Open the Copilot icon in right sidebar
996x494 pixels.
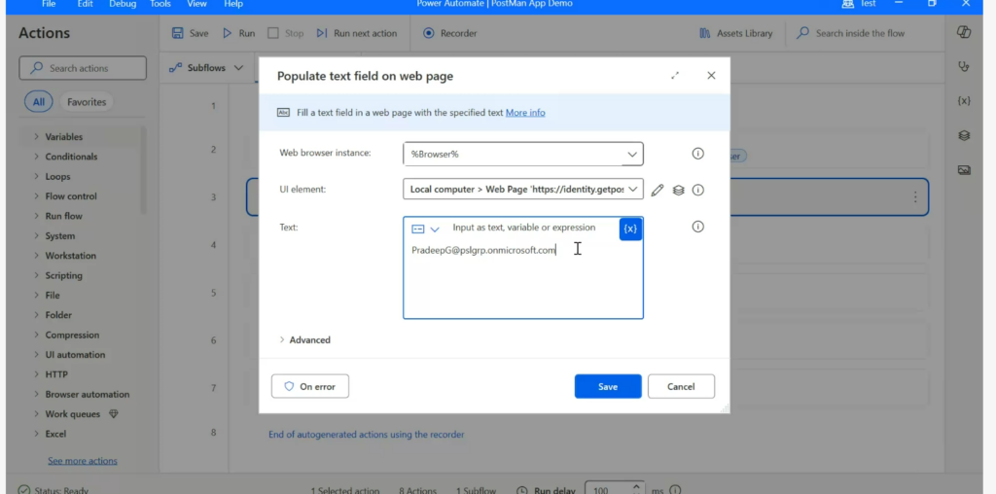pyautogui.click(x=964, y=32)
